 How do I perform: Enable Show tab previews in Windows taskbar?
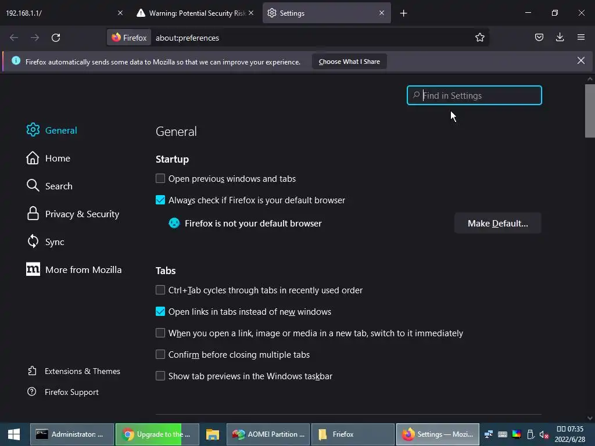tap(160, 376)
